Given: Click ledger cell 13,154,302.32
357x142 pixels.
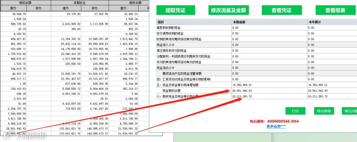Looking at the screenshot, I should tap(71, 39).
